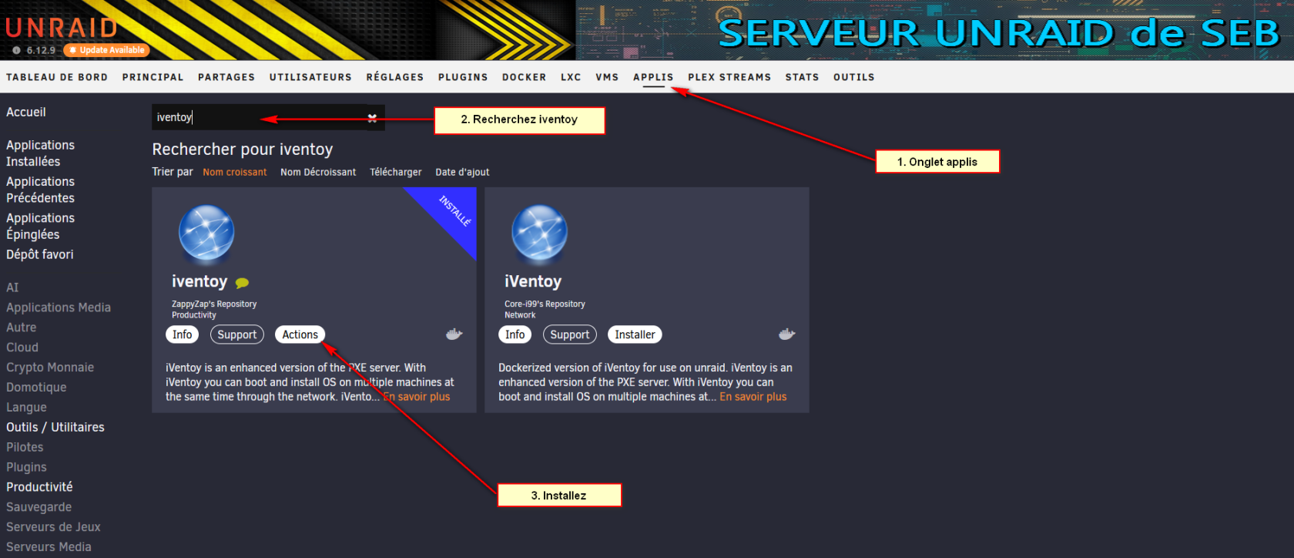This screenshot has width=1294, height=558.
Task: Open Applications Précédentes in the sidebar
Action: point(41,190)
